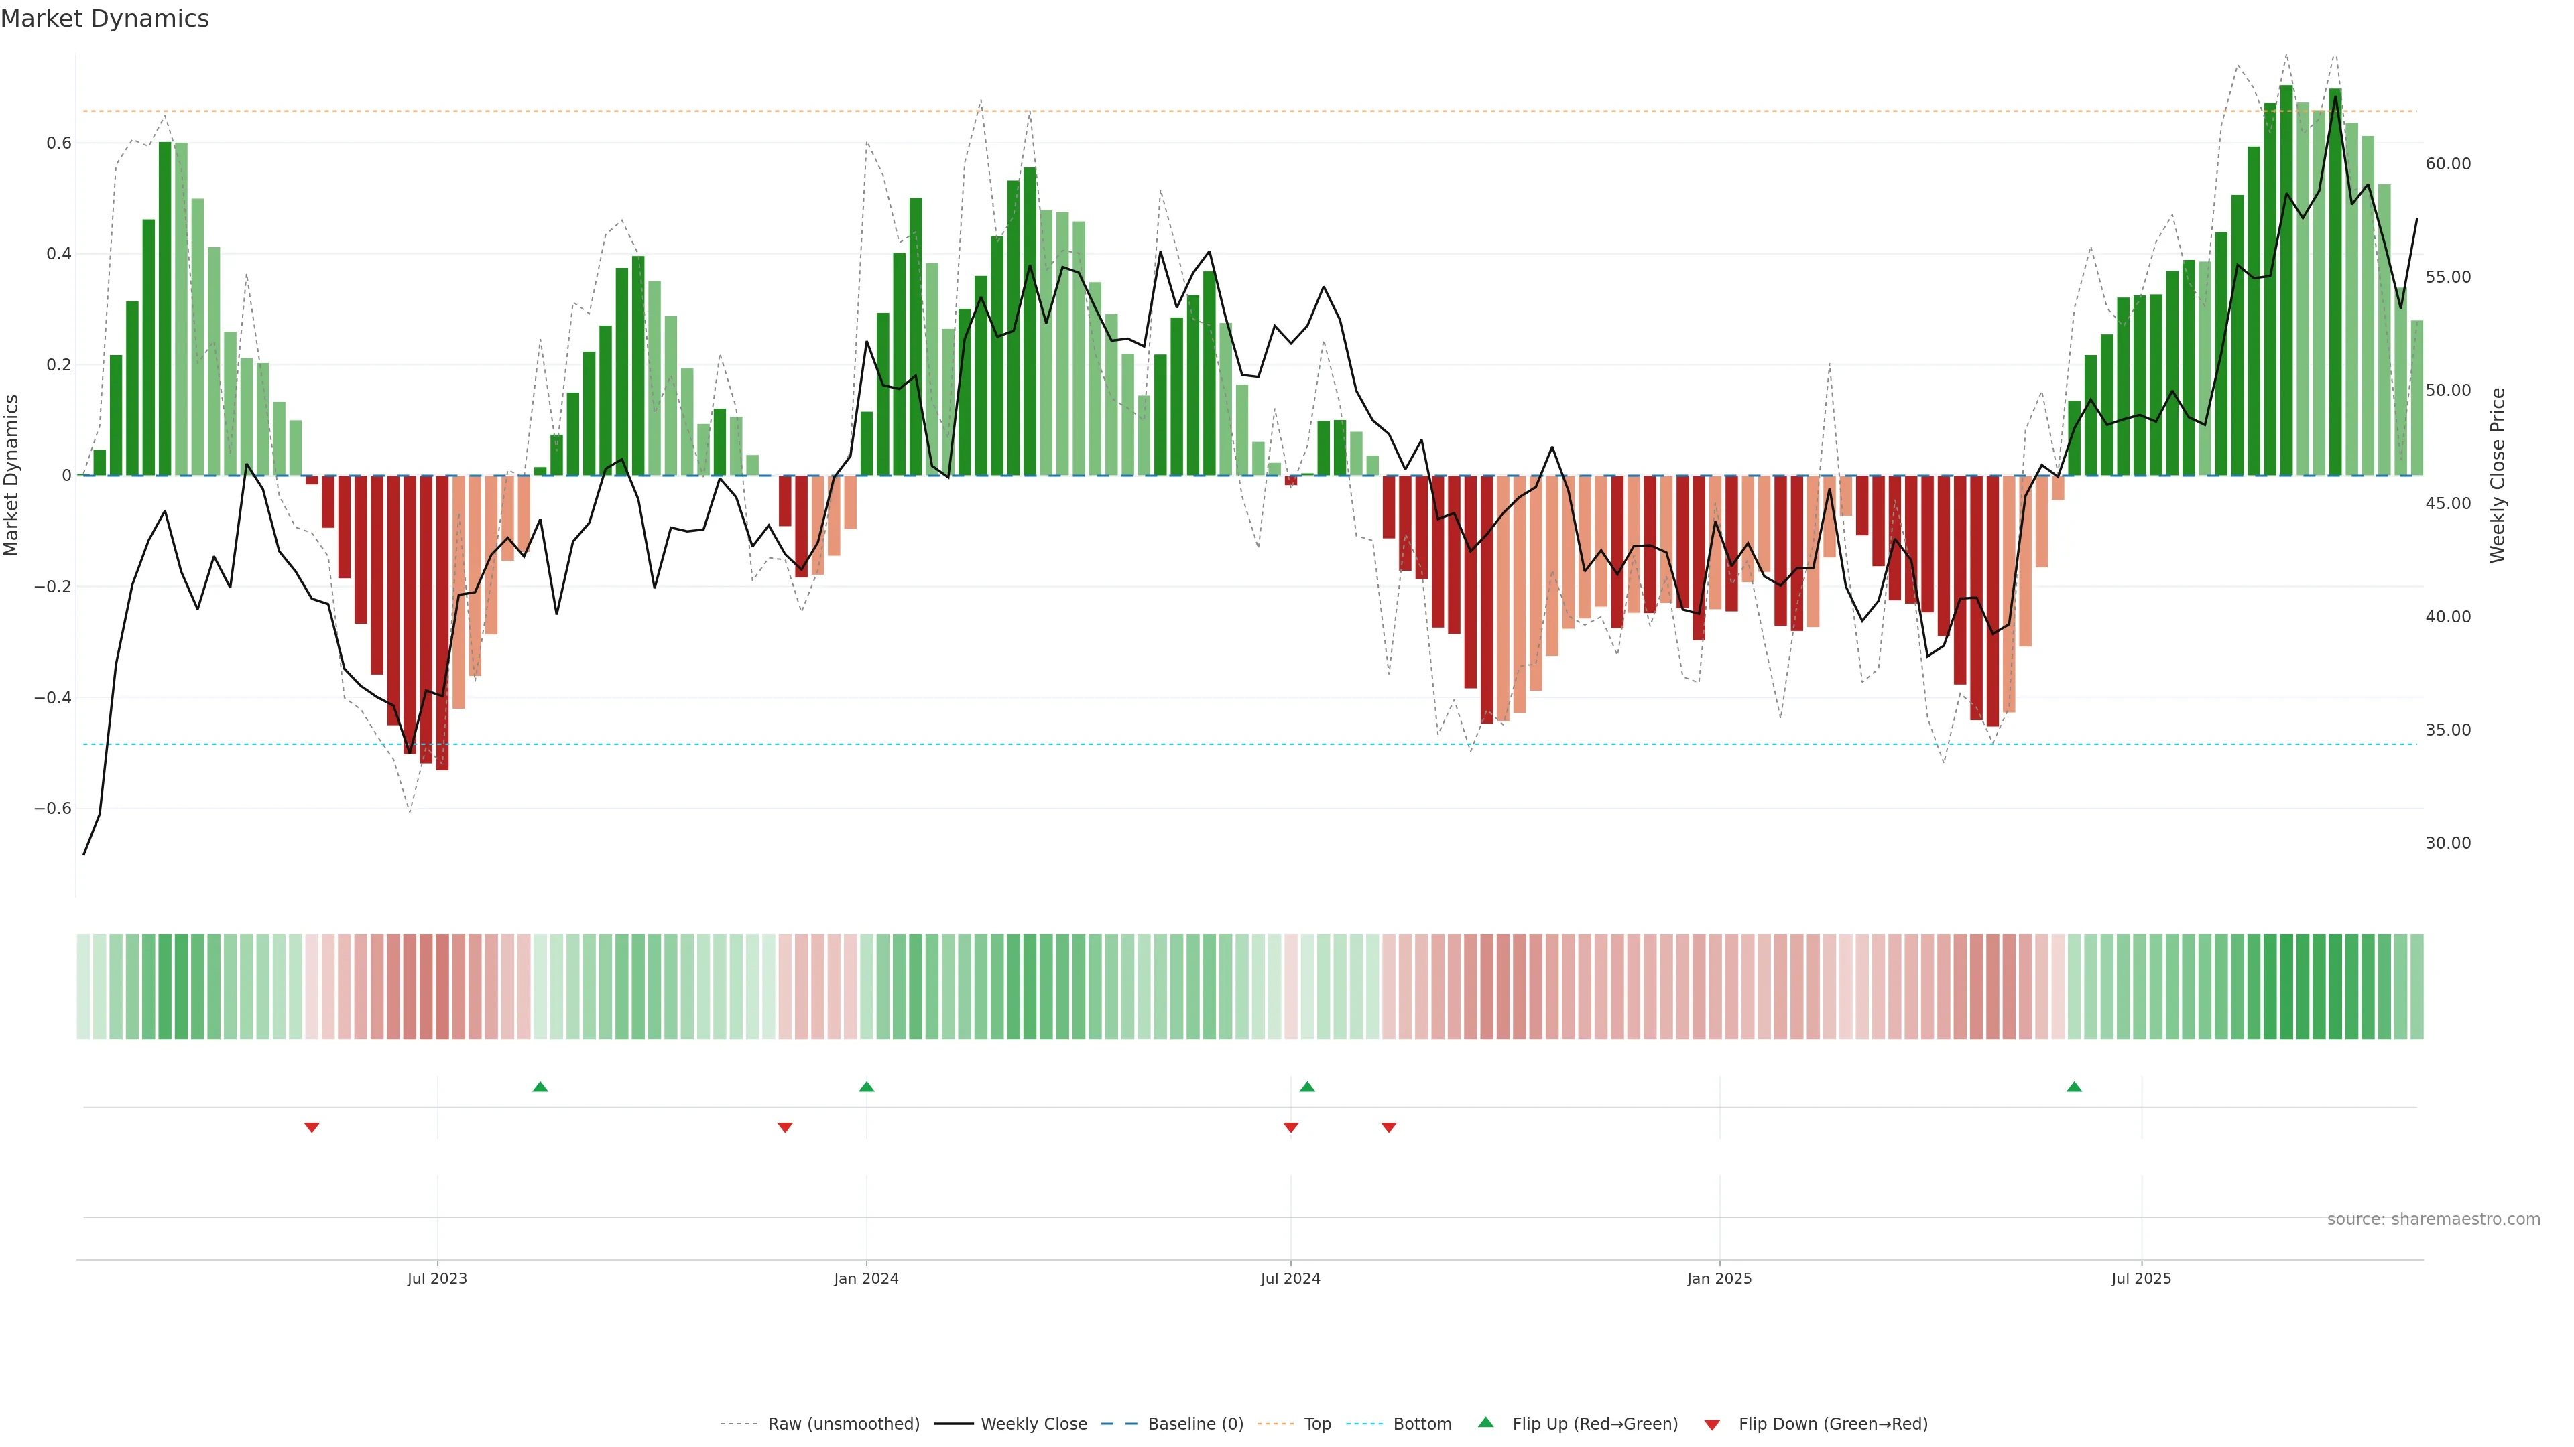2574x1447 pixels.
Task: Click the Jan 2025 axis label
Action: pyautogui.click(x=1719, y=1278)
